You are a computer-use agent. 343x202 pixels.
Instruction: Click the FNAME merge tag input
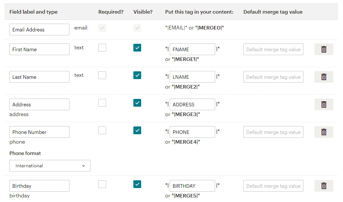coord(192,49)
